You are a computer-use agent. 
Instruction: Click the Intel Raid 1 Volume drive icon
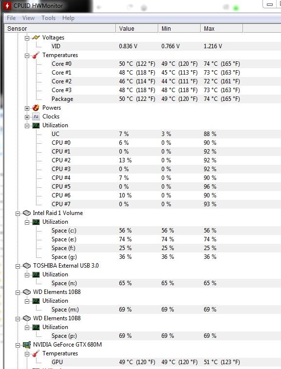[27, 213]
